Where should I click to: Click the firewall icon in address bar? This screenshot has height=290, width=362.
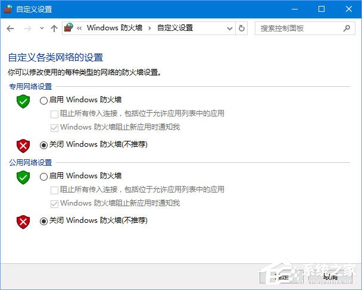coord(68,28)
